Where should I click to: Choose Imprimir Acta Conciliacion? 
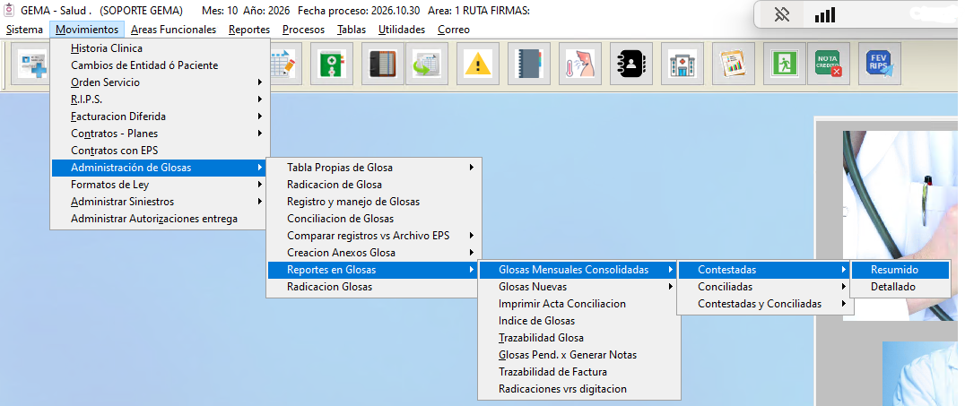[x=579, y=304]
